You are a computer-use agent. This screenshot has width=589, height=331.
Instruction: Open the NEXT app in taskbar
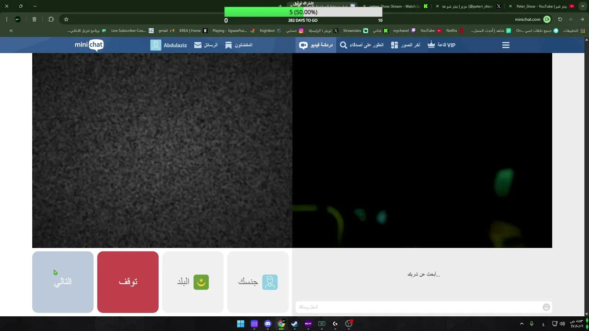point(308,324)
